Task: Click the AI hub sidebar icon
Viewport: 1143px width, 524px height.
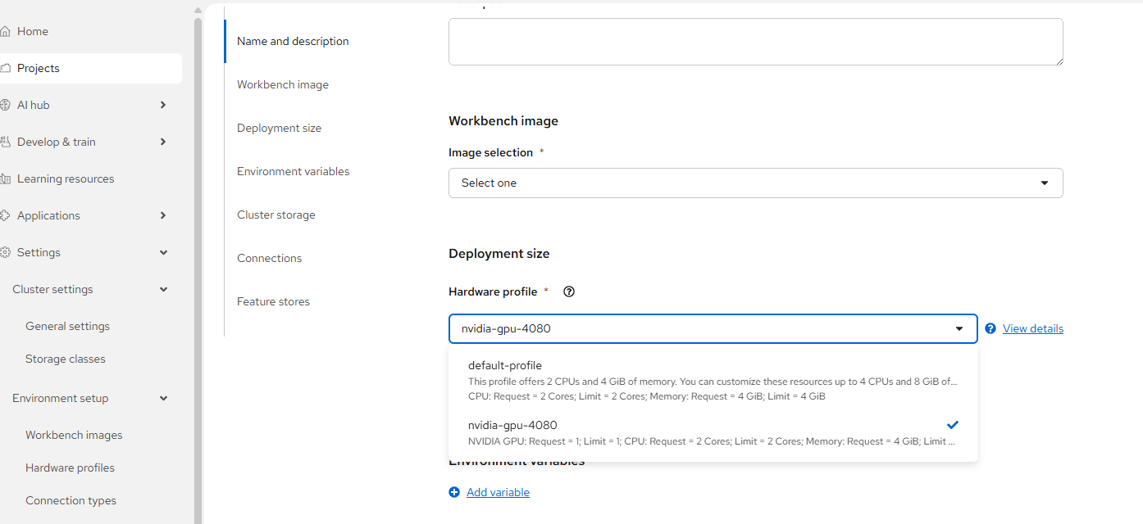Action: 6,105
